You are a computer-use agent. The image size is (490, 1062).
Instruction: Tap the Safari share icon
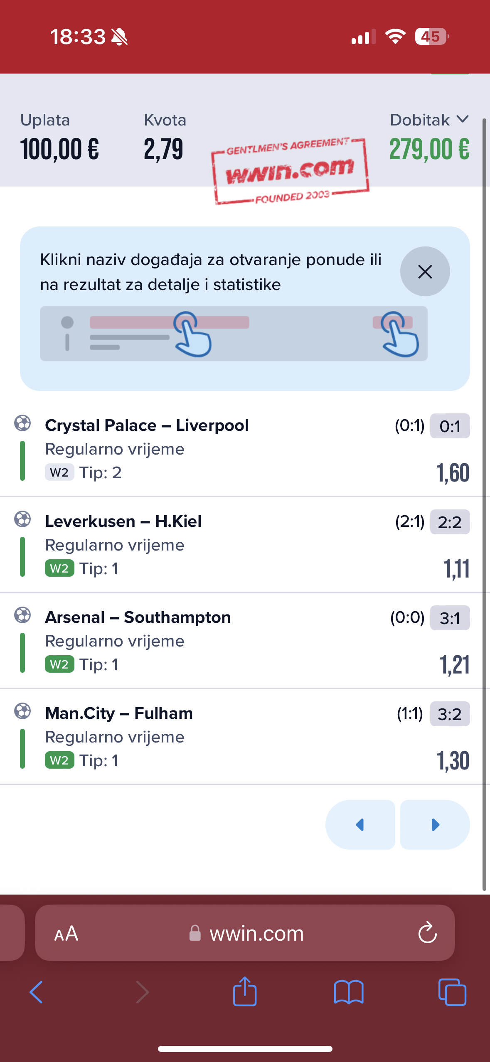point(245,991)
